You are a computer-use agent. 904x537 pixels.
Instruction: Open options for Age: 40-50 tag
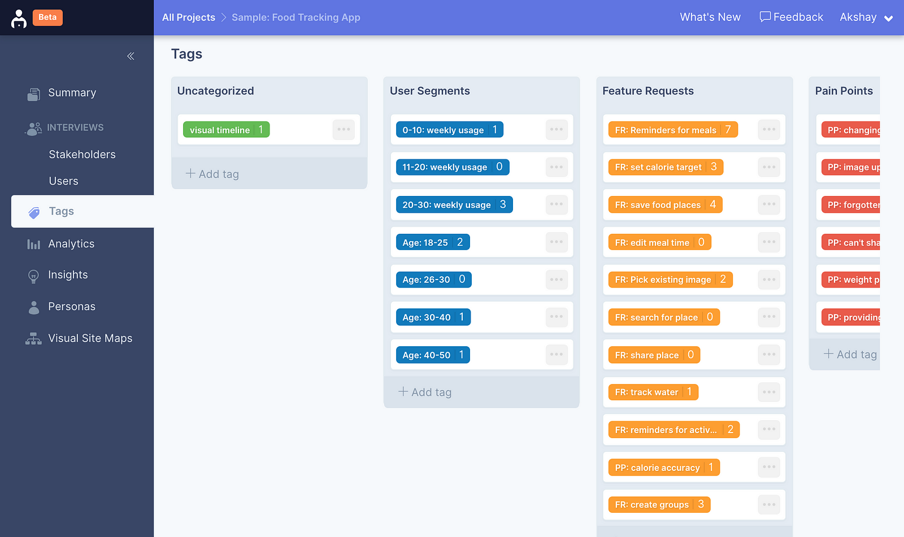pos(557,354)
